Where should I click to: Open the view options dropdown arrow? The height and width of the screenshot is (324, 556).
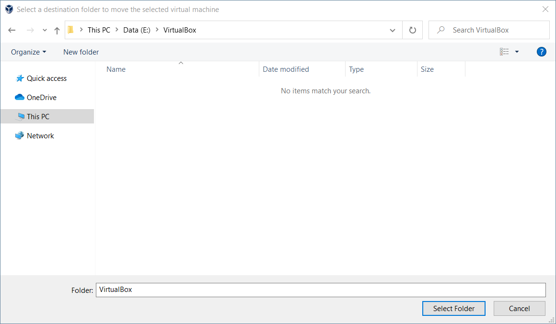pos(517,52)
